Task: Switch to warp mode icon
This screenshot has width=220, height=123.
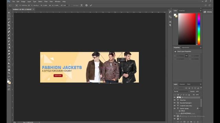Action: click(x=81, y=5)
